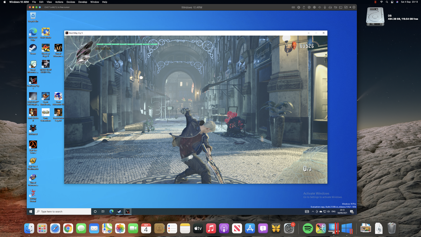Open Steam from the Windows taskbar
Viewport: 421px width, 237px height.
point(119,211)
